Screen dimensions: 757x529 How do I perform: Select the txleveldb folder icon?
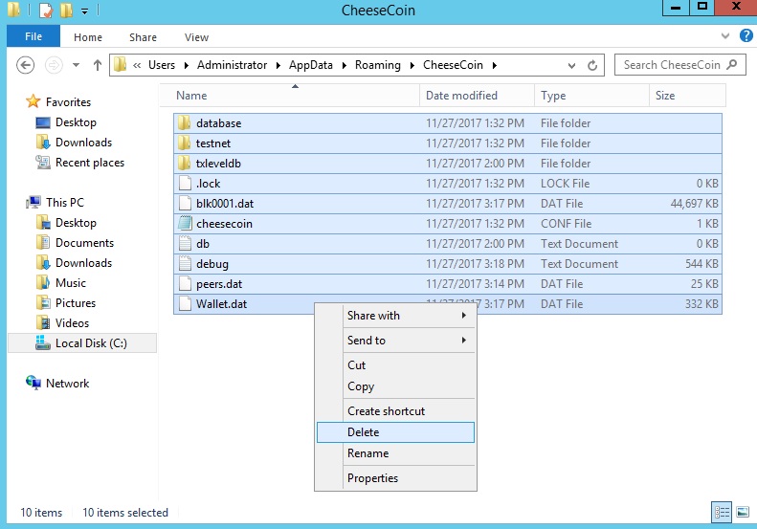coord(185,164)
